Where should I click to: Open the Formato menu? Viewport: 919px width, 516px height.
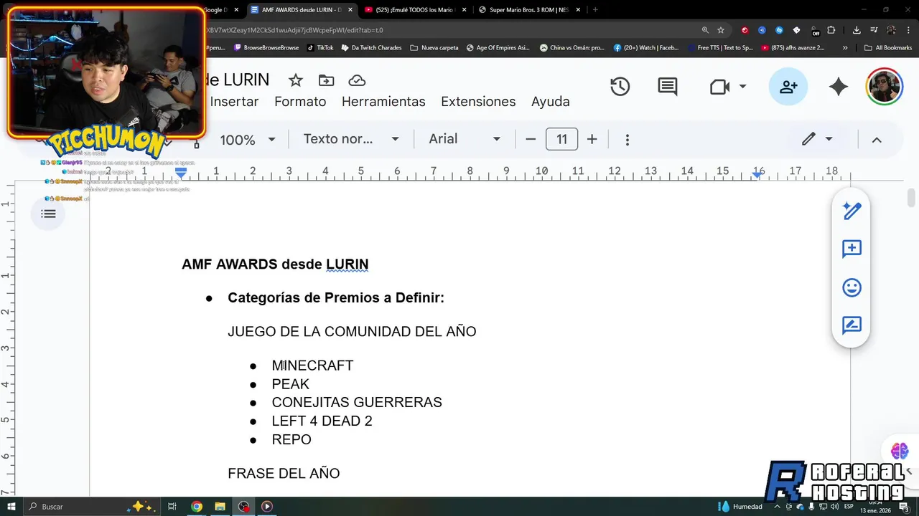[x=300, y=102]
